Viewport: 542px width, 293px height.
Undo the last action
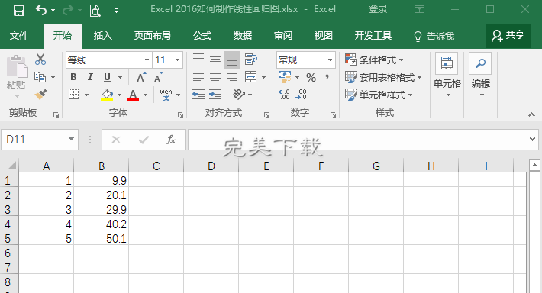point(41,11)
